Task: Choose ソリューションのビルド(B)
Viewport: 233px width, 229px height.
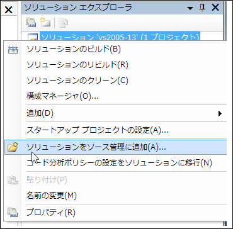Action: pos(116,49)
